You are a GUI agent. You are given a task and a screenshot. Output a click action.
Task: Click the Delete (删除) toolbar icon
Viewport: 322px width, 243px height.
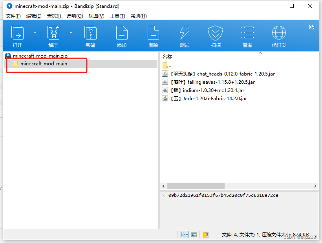(x=153, y=33)
